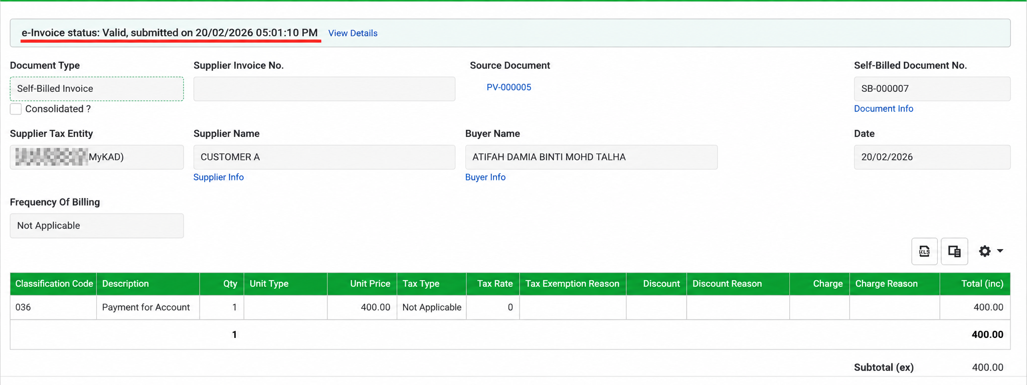Image resolution: width=1027 pixels, height=385 pixels.
Task: Click the Tax Rate column header
Action: (x=493, y=284)
